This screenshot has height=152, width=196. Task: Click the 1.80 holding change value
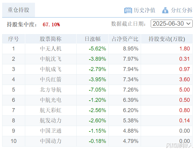pyautogui.click(x=185, y=49)
